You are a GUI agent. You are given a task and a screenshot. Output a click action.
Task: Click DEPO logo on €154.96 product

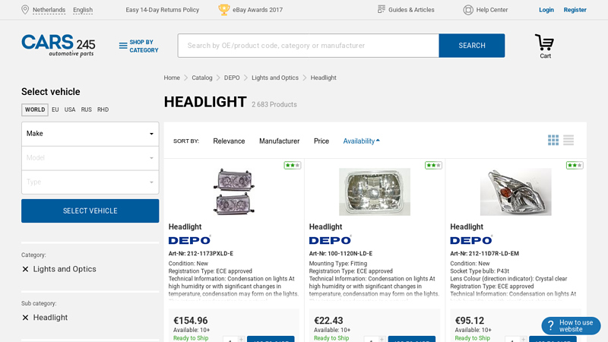tap(189, 240)
